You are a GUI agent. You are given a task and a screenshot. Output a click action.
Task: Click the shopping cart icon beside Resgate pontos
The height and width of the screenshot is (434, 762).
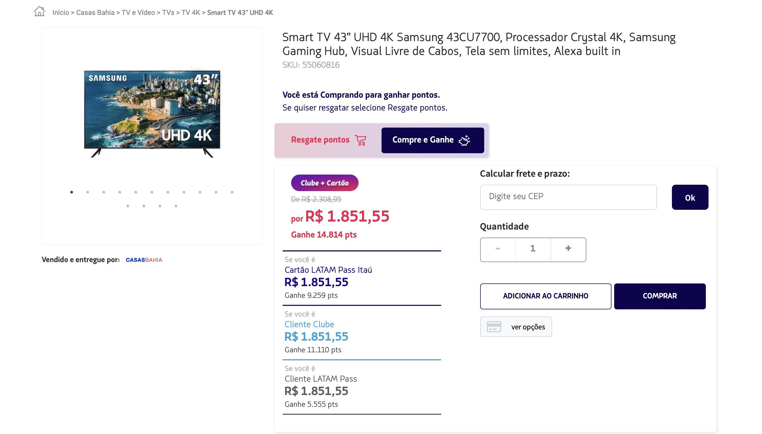[x=360, y=140]
